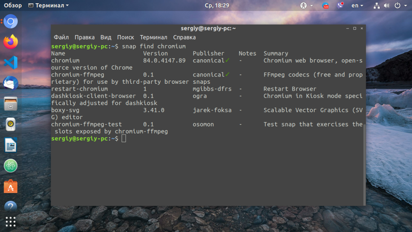Open Chromium from the dock
The width and height of the screenshot is (412, 232).
point(10,21)
